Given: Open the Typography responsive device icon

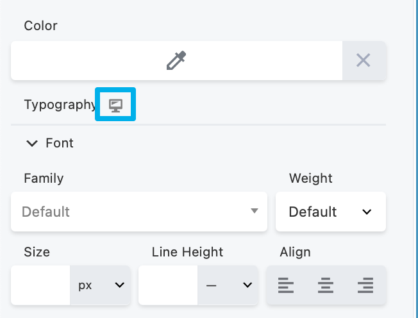Looking at the screenshot, I should point(115,105).
